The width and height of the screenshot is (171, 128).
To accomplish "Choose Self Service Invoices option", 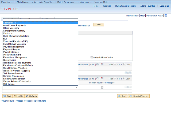I will click(x=40, y=73).
